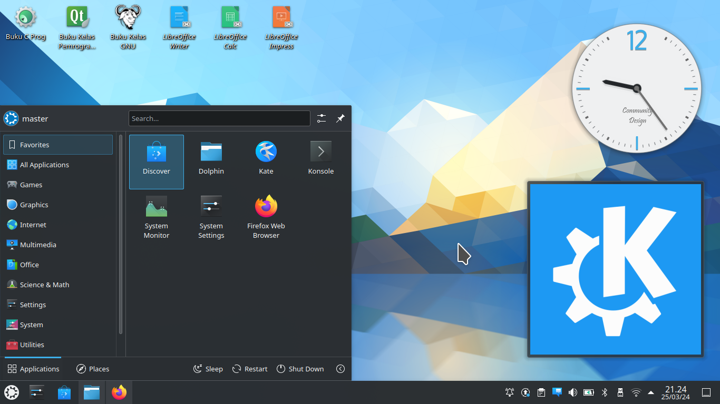The image size is (720, 404).
Task: Open System Settings from the taskbar
Action: 37,392
